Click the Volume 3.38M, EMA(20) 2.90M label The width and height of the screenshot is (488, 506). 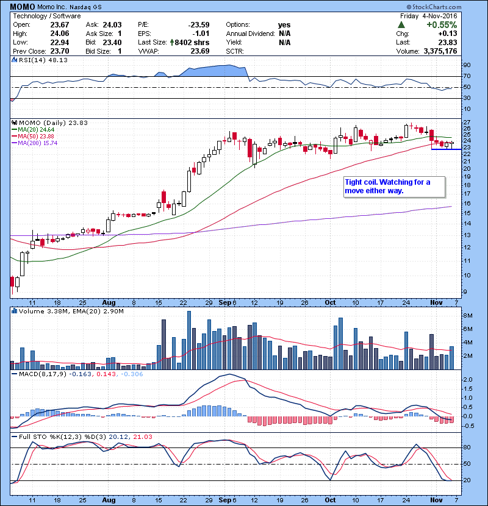[71, 311]
